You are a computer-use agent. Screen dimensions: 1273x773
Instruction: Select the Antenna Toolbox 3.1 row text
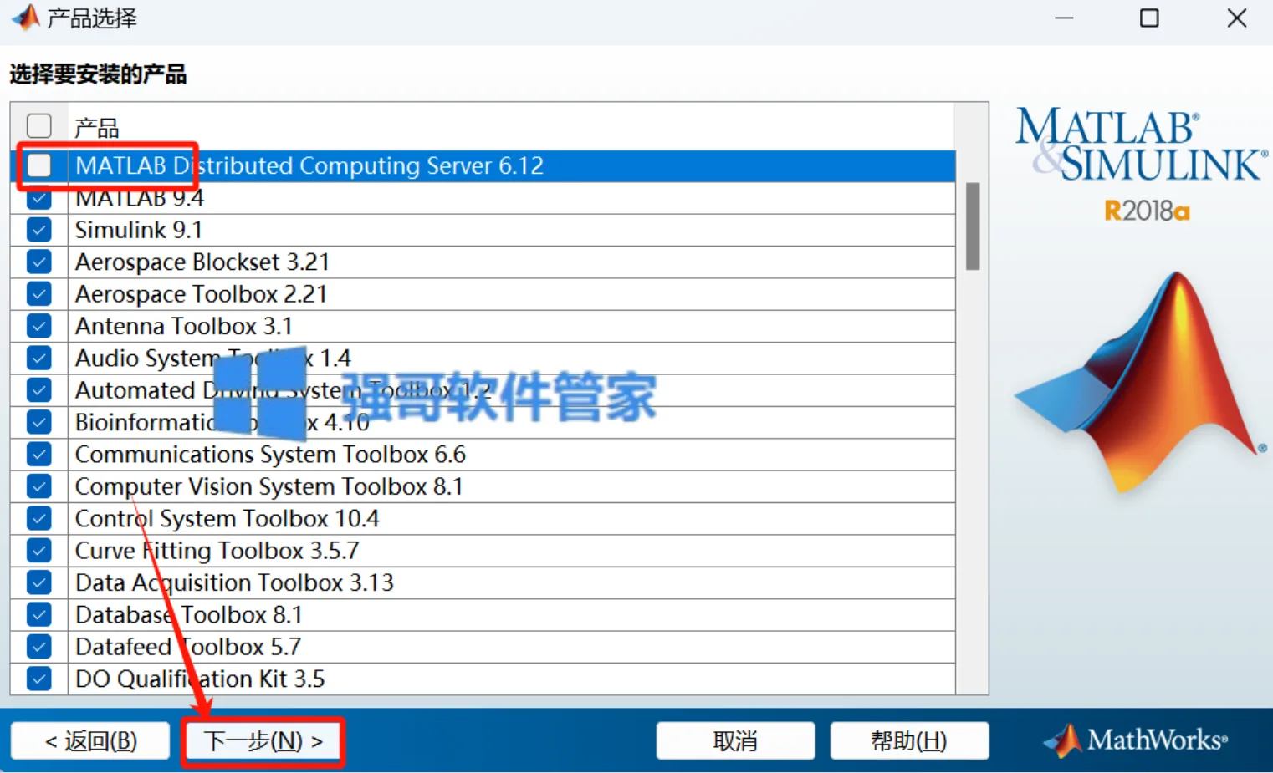184,326
